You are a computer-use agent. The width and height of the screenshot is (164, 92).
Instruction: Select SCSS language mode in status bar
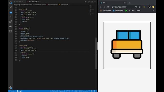76,91
